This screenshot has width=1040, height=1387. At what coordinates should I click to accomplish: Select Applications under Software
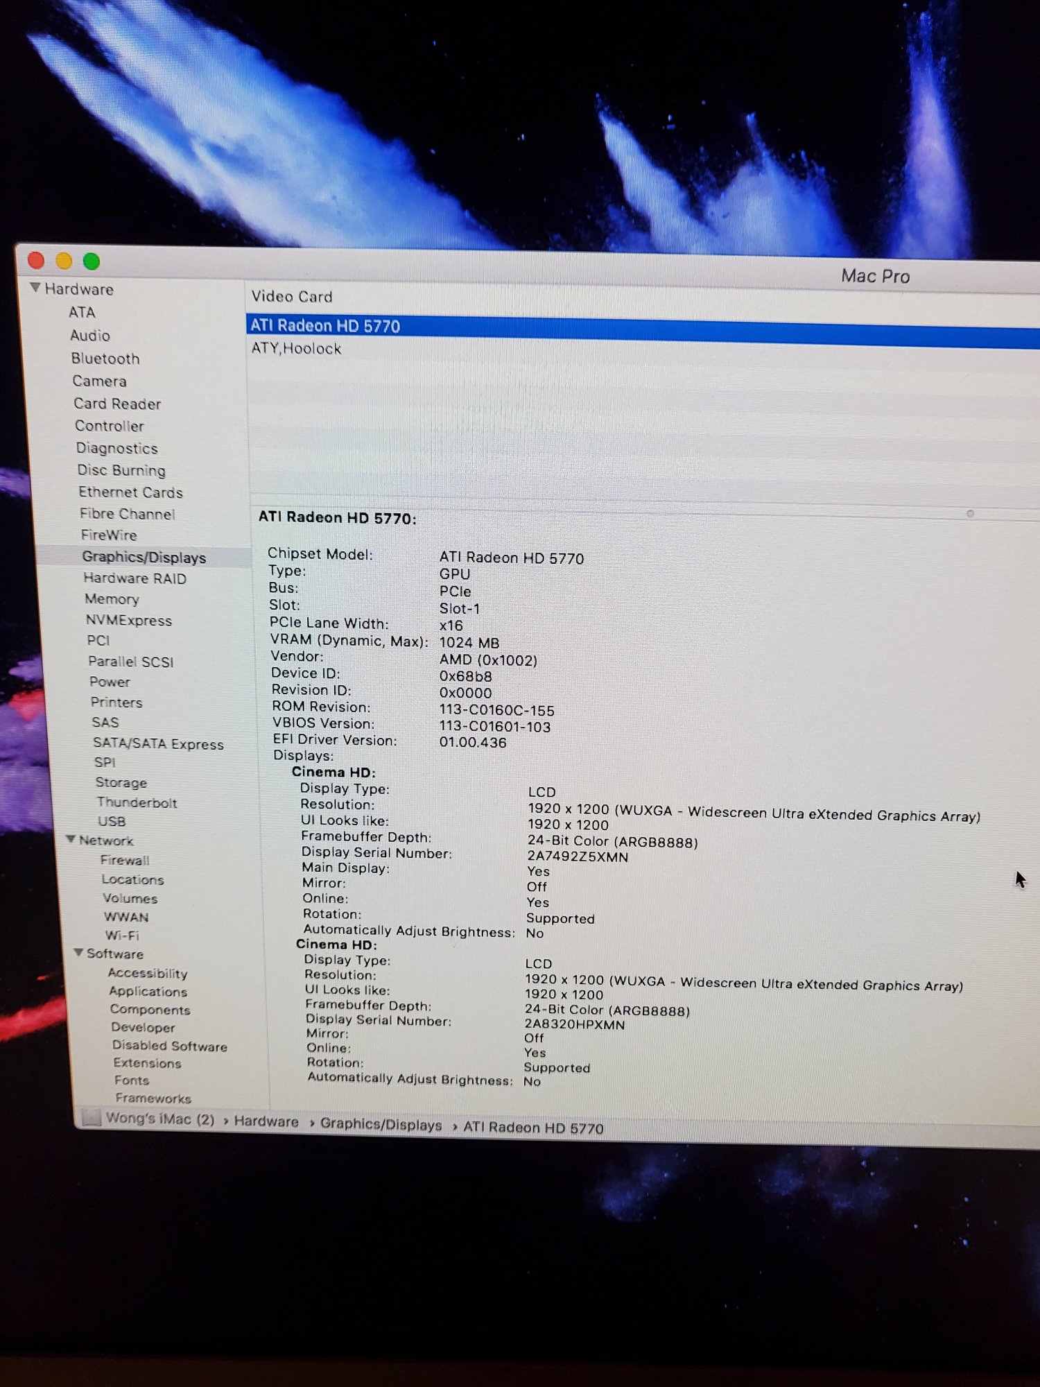[148, 991]
